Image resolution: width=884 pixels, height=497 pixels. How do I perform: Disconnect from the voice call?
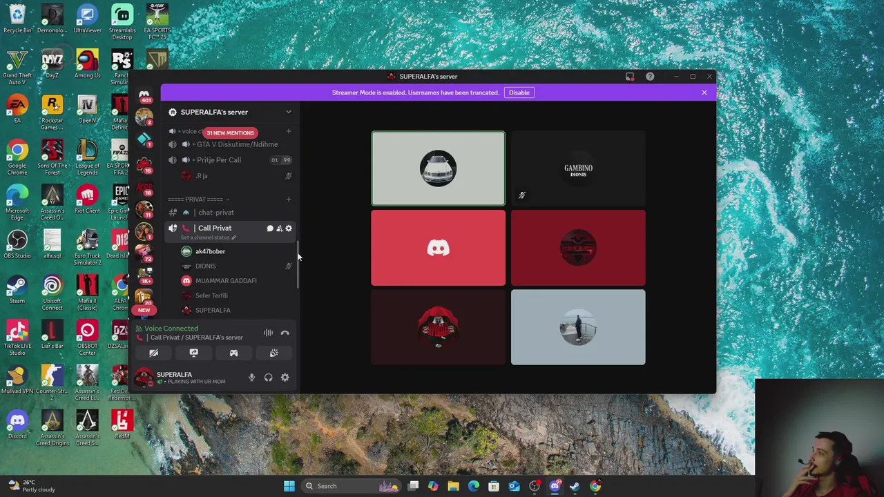tap(285, 333)
